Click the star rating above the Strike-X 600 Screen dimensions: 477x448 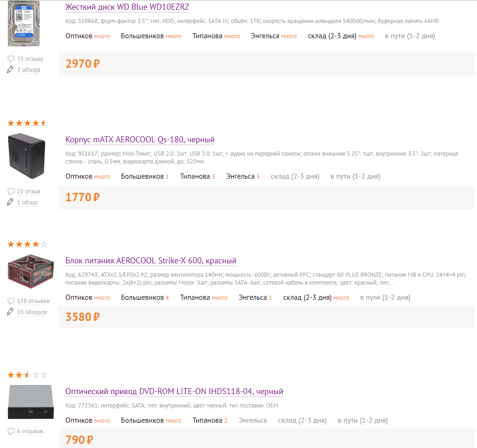(x=27, y=244)
